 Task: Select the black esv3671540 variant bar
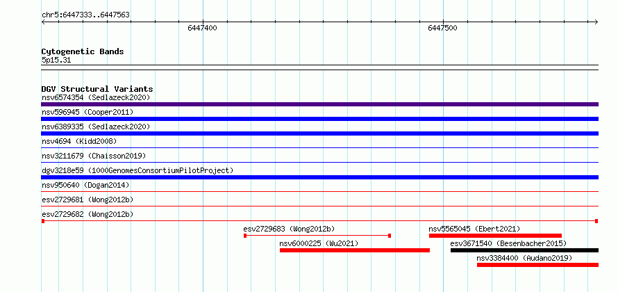pyautogui.click(x=524, y=250)
